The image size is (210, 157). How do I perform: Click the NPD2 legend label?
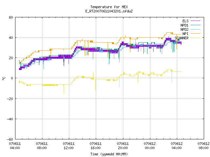[184, 29]
